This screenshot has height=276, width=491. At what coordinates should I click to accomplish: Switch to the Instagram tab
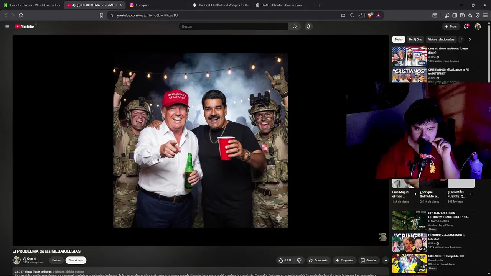157,5
